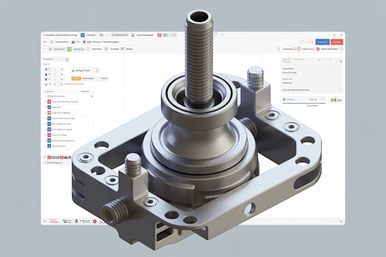Open the gear settings icon in the right panel
Image resolution: width=386 pixels, height=257 pixels.
[341, 61]
